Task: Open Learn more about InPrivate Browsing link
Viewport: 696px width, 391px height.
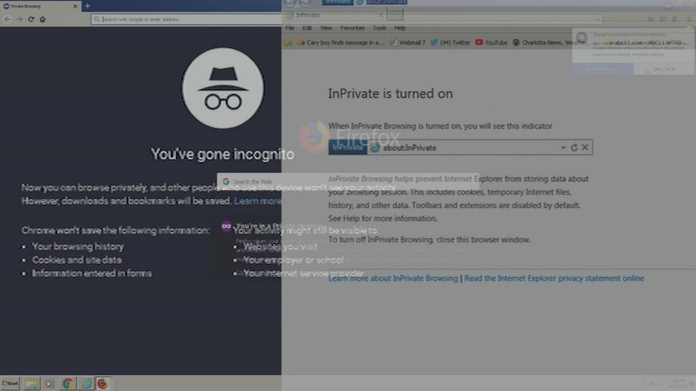Action: click(393, 278)
